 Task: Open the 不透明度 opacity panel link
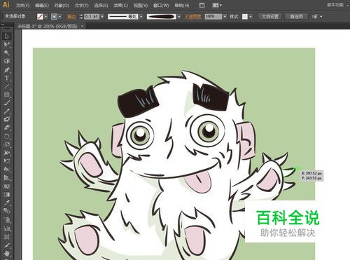192,17
